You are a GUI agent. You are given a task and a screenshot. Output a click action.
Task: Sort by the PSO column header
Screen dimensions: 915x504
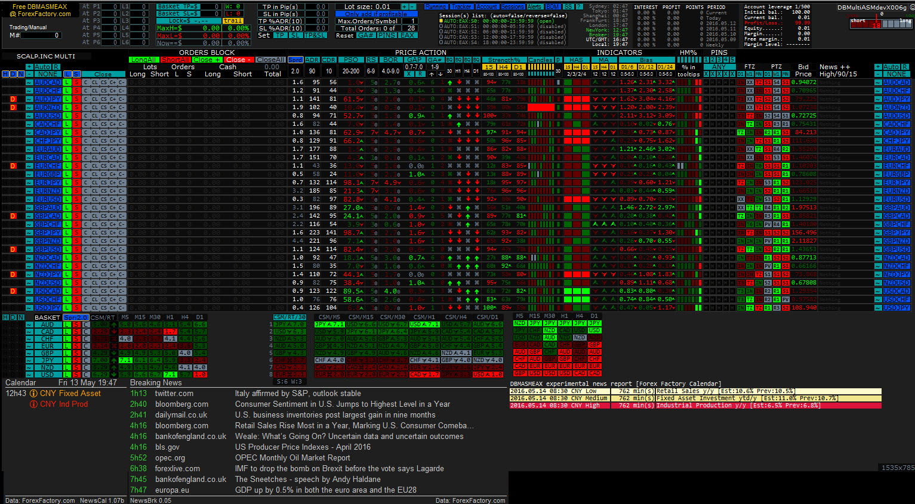(351, 60)
